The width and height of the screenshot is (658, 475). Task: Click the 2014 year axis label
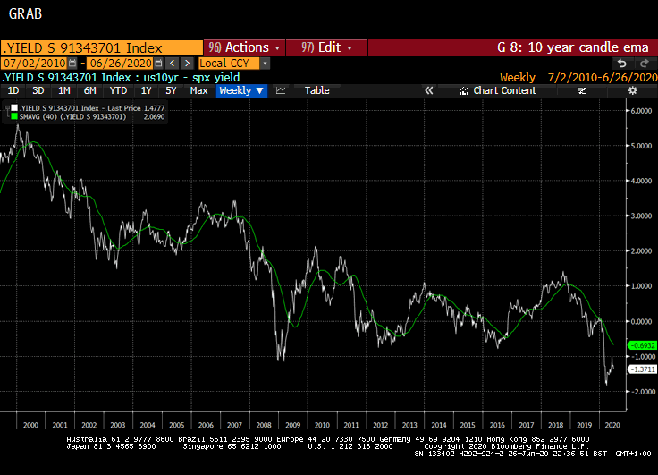(439, 425)
